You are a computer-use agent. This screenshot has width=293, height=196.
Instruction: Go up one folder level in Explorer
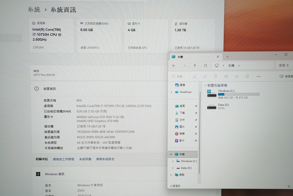coord(195,66)
